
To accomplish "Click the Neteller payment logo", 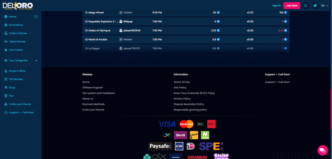I will pos(205,135).
